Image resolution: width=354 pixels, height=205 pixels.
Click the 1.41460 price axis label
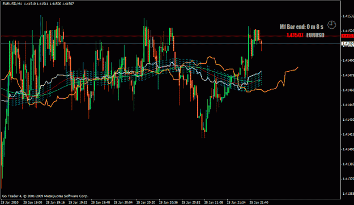(348, 90)
